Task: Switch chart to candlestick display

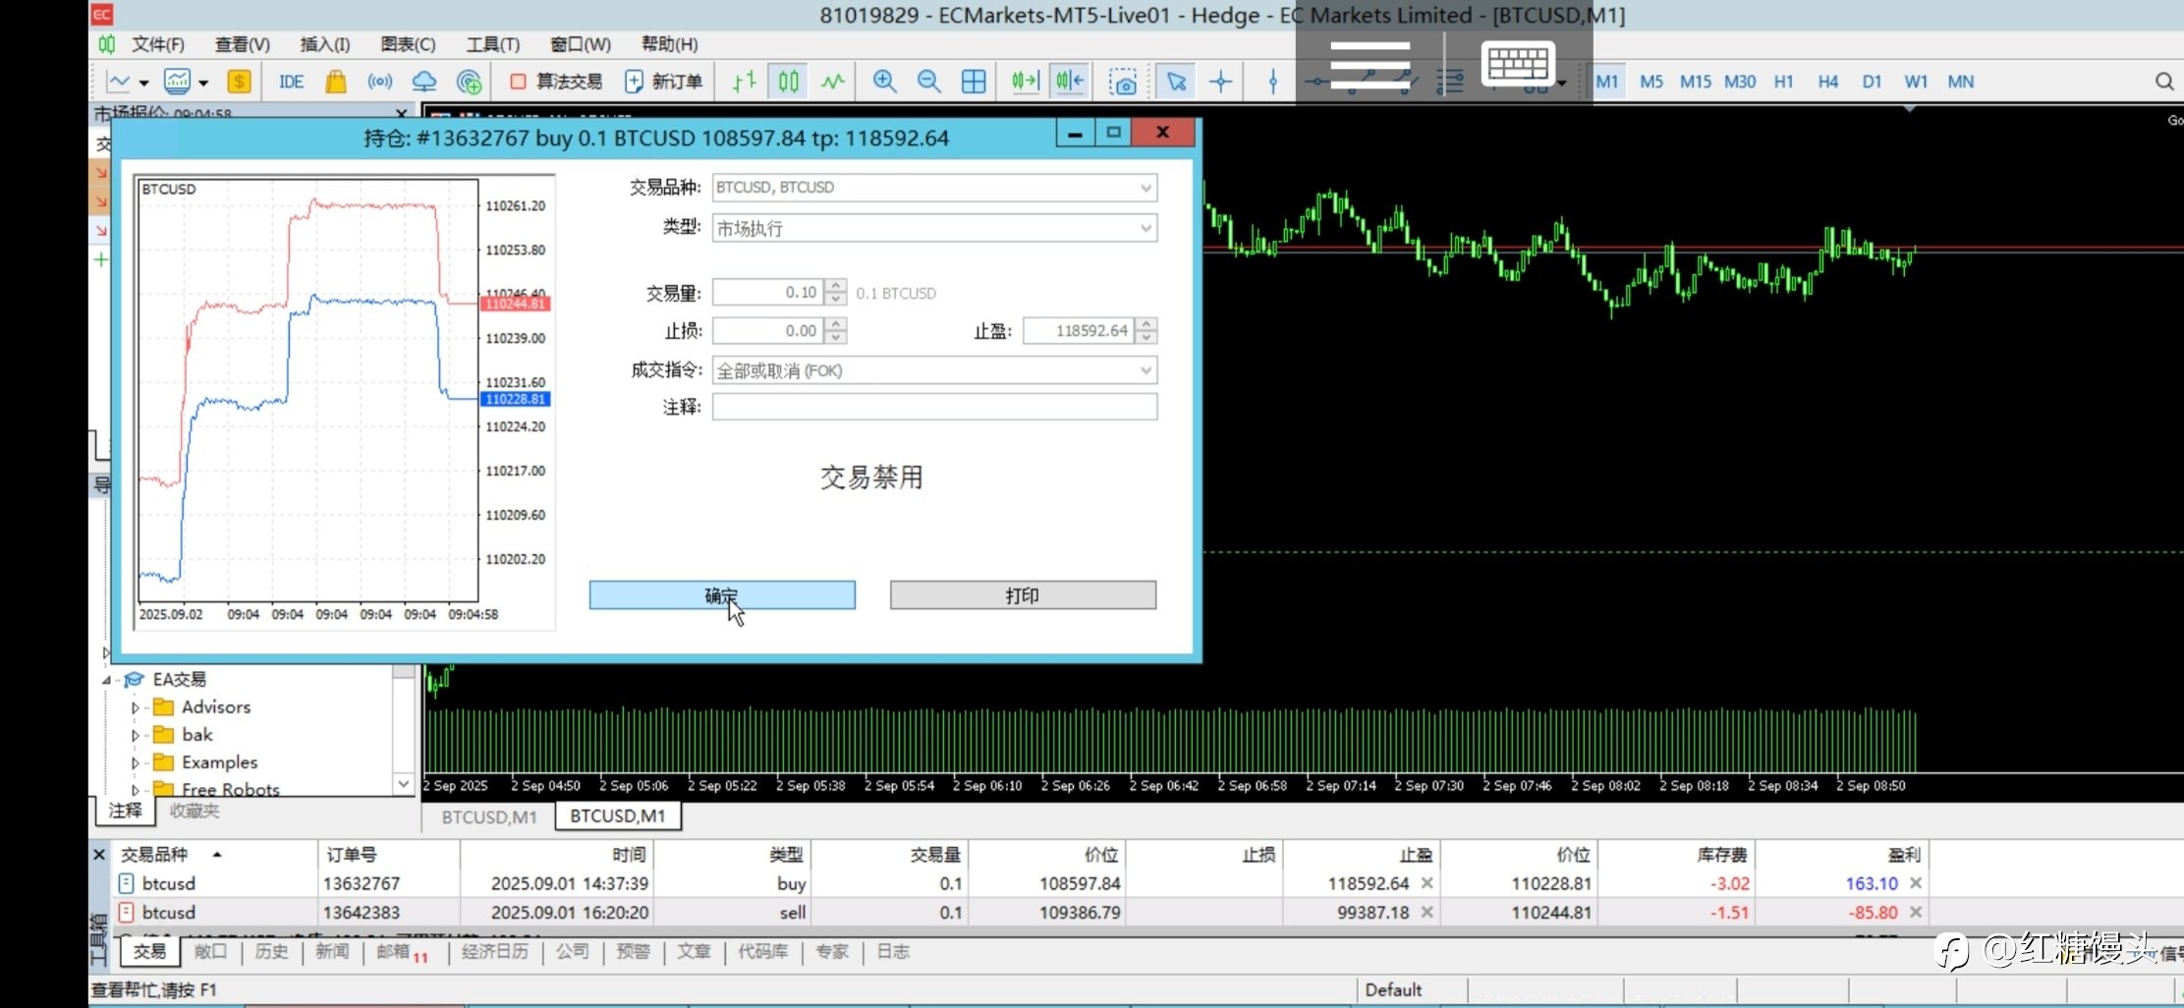Action: pyautogui.click(x=788, y=82)
